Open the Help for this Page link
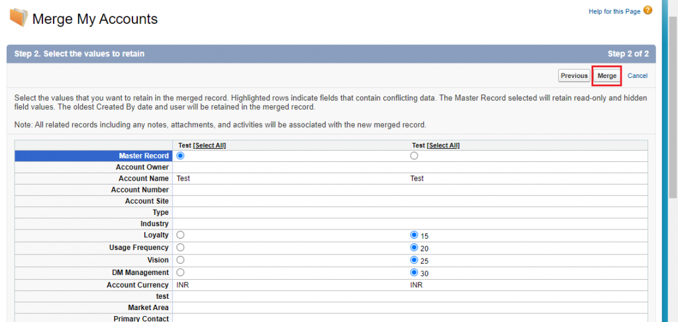 pyautogui.click(x=614, y=11)
